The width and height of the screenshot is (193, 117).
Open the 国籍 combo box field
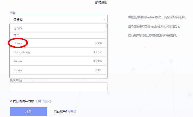point(58,20)
